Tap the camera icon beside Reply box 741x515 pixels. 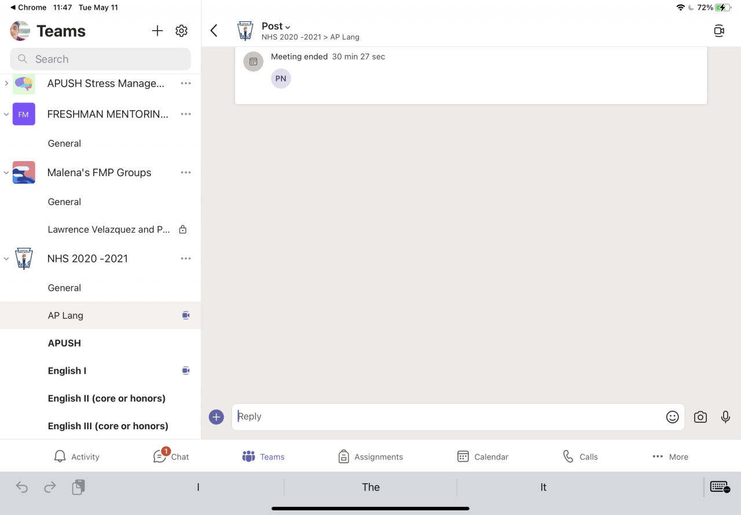coord(700,417)
